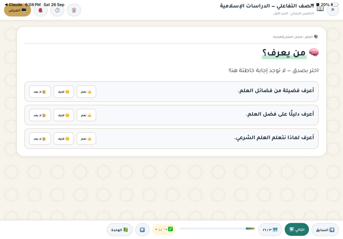Click the heading من يعرف؟

[x=284, y=53]
